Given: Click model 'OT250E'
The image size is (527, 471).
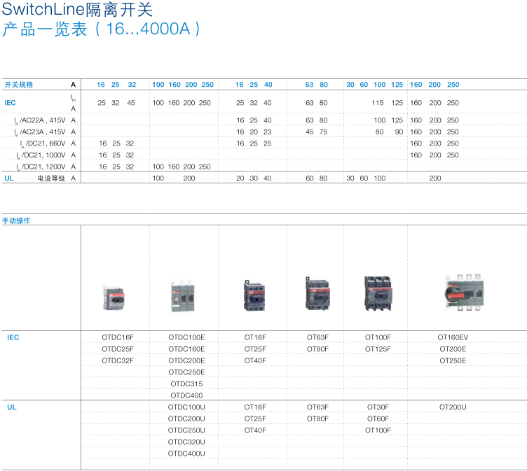Looking at the screenshot, I should [x=453, y=360].
